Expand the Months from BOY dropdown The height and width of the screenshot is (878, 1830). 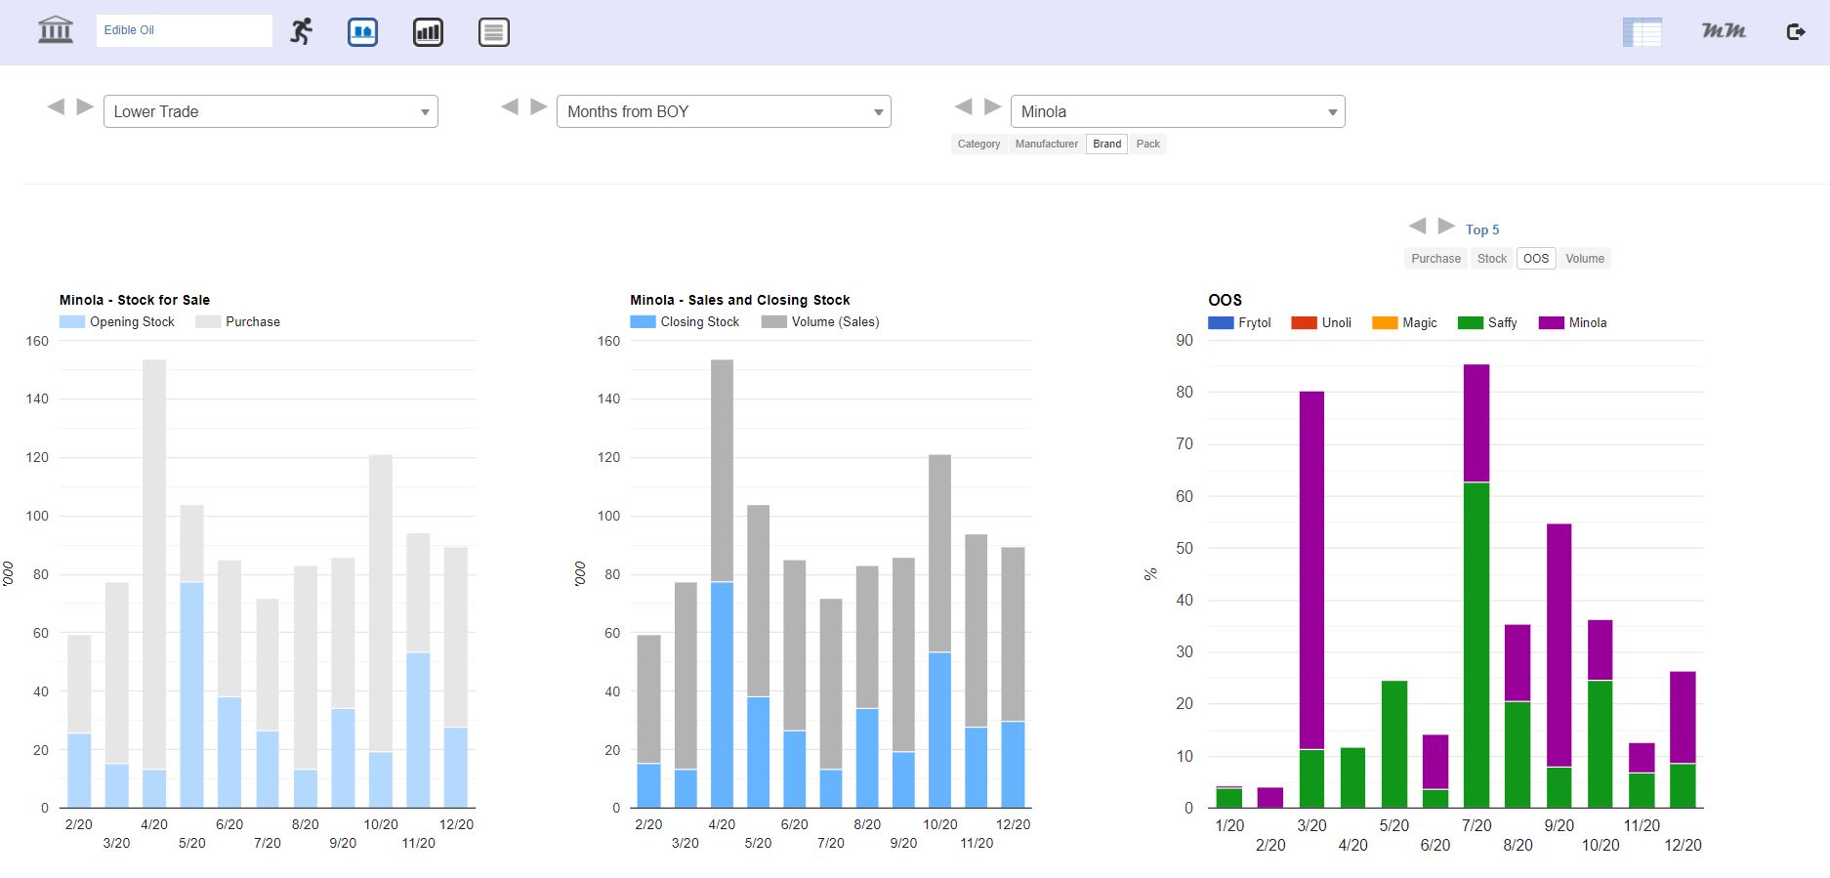[x=724, y=111]
